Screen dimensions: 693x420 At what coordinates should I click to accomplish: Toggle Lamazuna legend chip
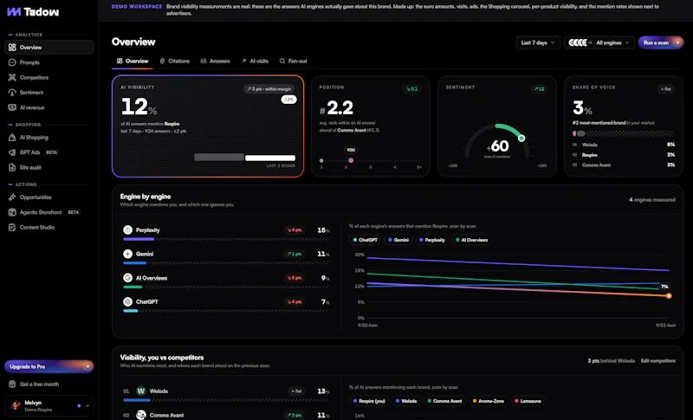click(528, 401)
